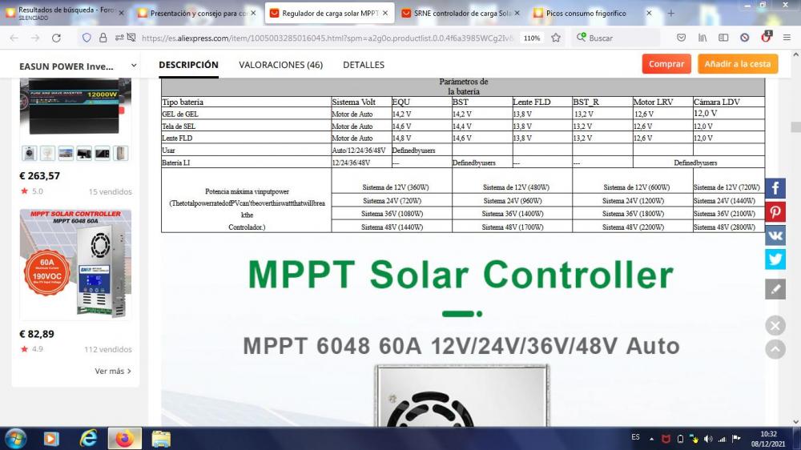Click the € 82,89 price
Viewport: 801px width, 450px height.
point(36,334)
